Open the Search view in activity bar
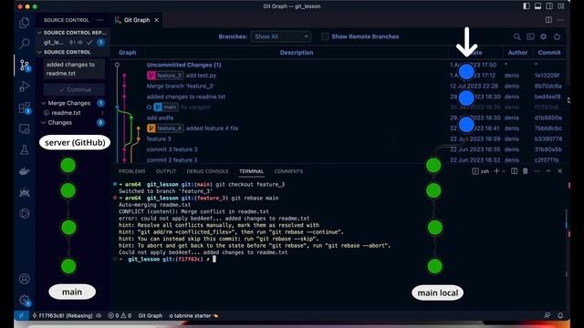This screenshot has height=328, width=584. click(x=25, y=44)
